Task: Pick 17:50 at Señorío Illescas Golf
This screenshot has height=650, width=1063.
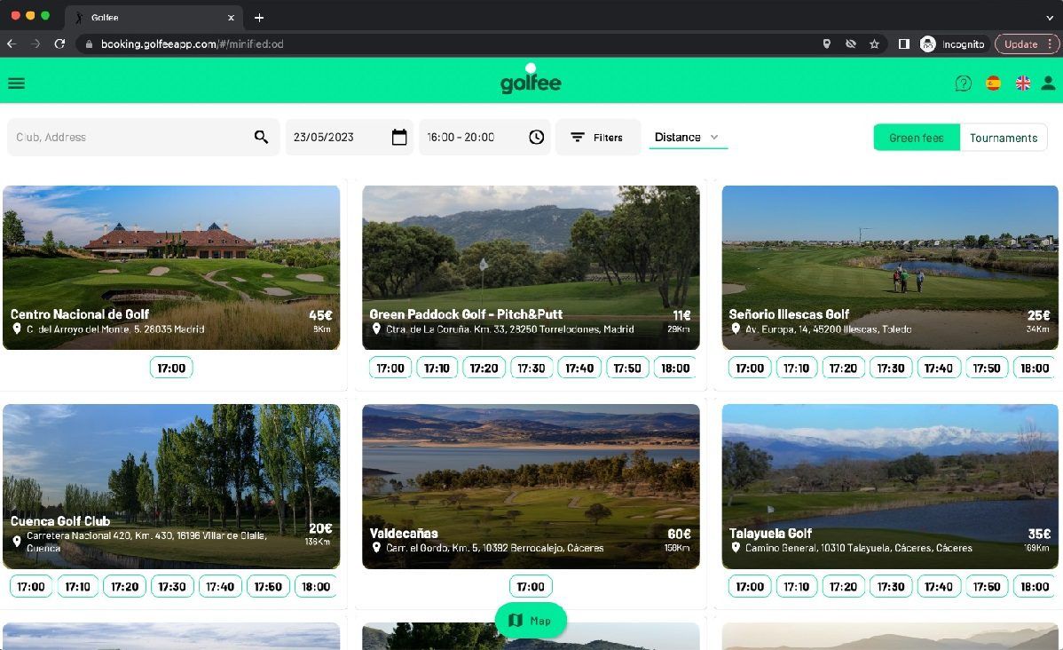Action: (x=987, y=368)
